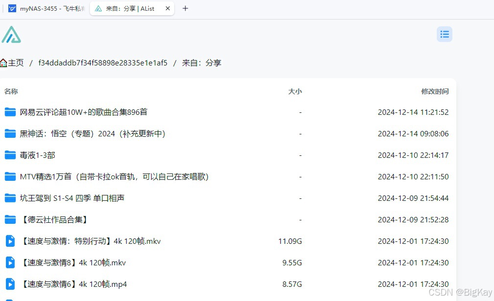Click date 2024-12-14 11:21:52
Viewport: 494px width, 301px height.
[413, 112]
